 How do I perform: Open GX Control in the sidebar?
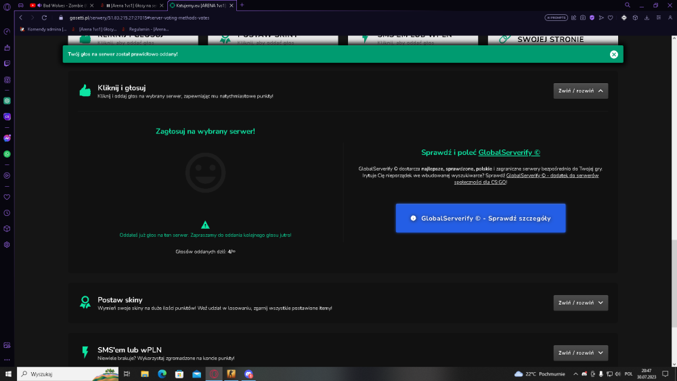(7, 32)
